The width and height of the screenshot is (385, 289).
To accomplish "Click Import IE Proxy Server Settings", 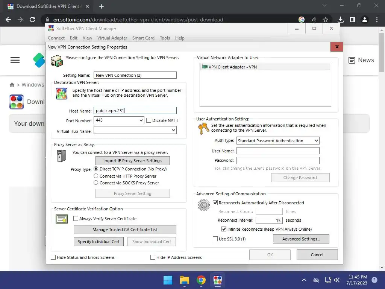I will coord(133,161).
